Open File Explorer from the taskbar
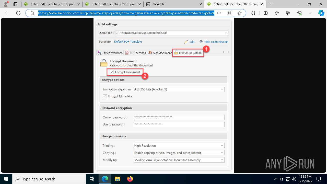327x184 pixels. tap(117, 179)
